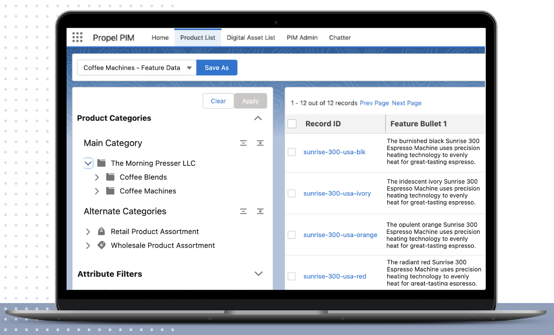Select the Product List tab
This screenshot has height=335, width=554.
[x=198, y=37]
